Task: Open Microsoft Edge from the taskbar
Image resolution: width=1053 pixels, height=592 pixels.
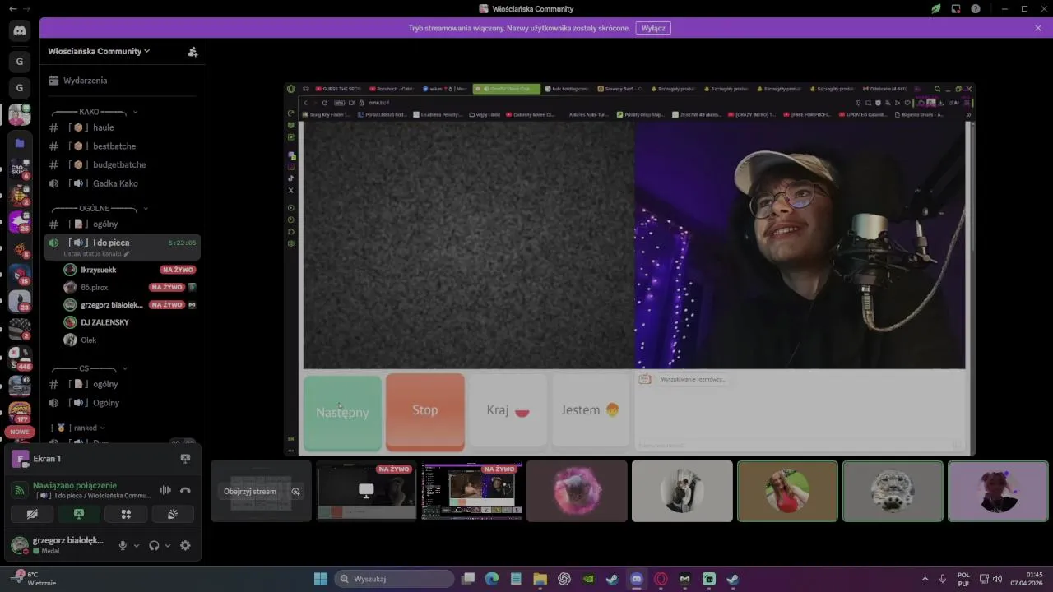Action: coord(492,579)
